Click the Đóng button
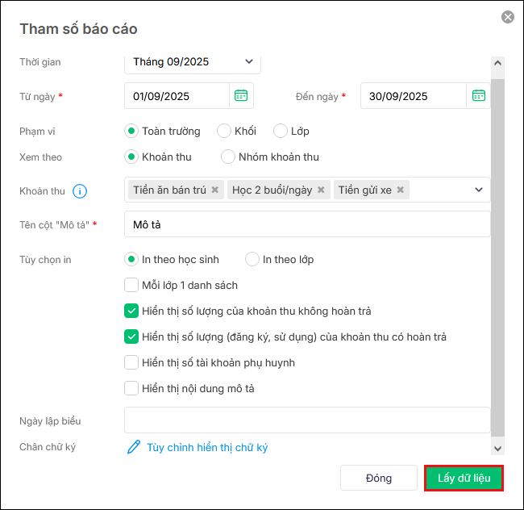Image resolution: width=524 pixels, height=510 pixels. pos(378,478)
